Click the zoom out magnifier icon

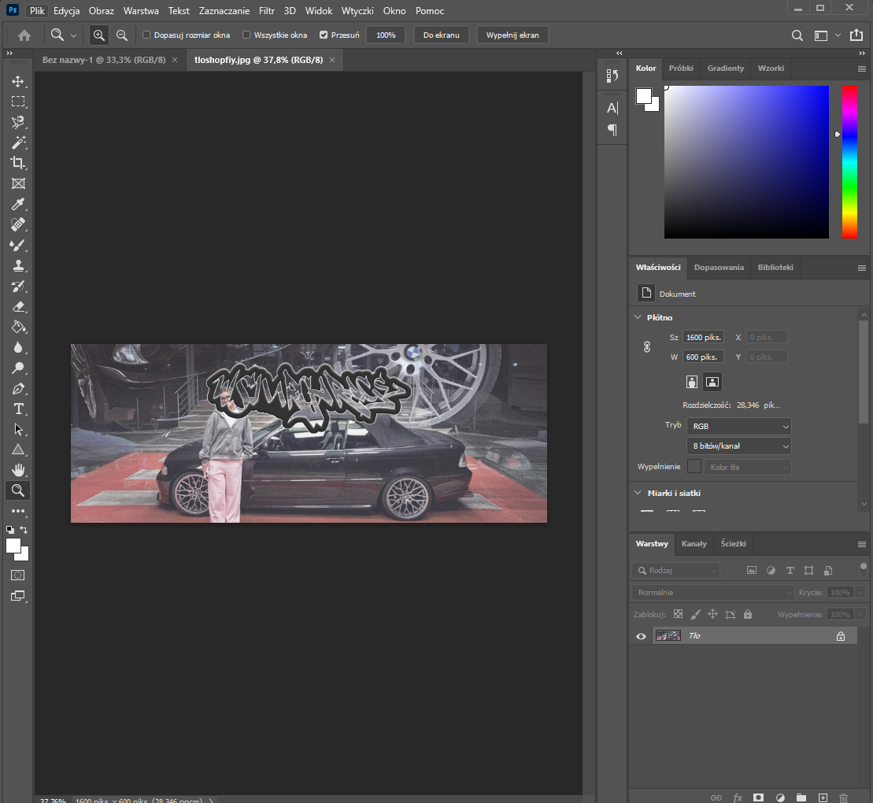(122, 35)
